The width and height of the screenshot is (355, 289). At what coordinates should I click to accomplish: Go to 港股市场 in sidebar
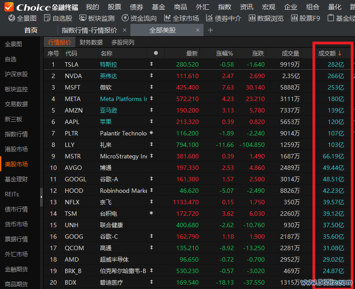pyautogui.click(x=16, y=149)
